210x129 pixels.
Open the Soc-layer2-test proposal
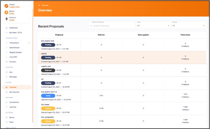click(x=48, y=41)
